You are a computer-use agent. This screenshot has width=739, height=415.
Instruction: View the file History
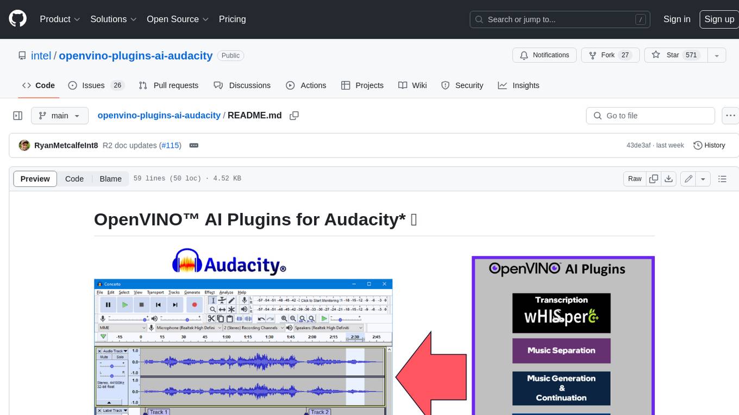(709, 145)
